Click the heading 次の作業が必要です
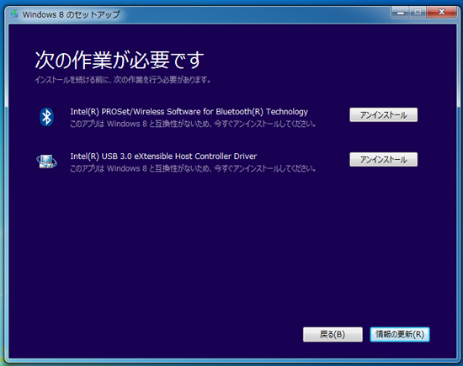The width and height of the screenshot is (463, 366). pos(120,60)
